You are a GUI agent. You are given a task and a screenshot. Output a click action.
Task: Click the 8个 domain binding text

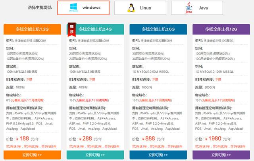pos(8,100)
